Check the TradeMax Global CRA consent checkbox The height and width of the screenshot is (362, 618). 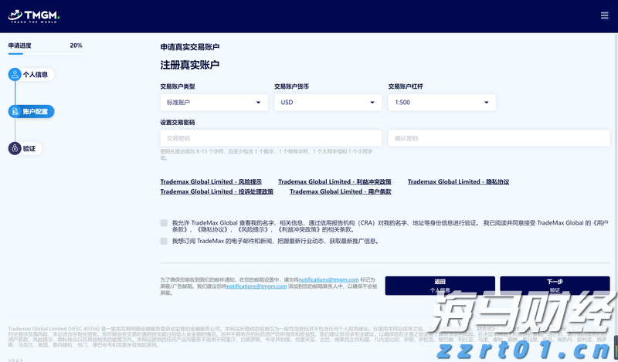pyautogui.click(x=164, y=223)
